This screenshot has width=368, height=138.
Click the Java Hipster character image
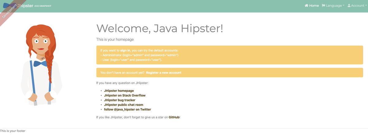pos(41,65)
